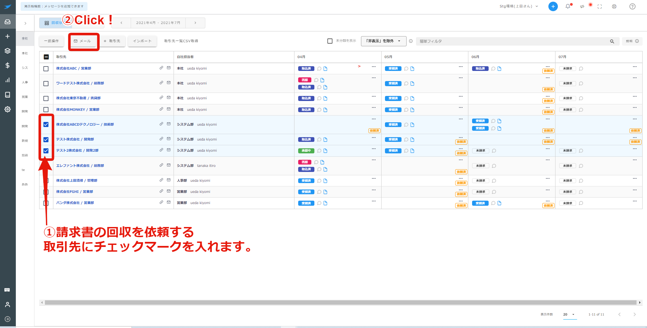
Task: Click the 2021年4月 - 2021年7月 date range
Action: point(158,23)
